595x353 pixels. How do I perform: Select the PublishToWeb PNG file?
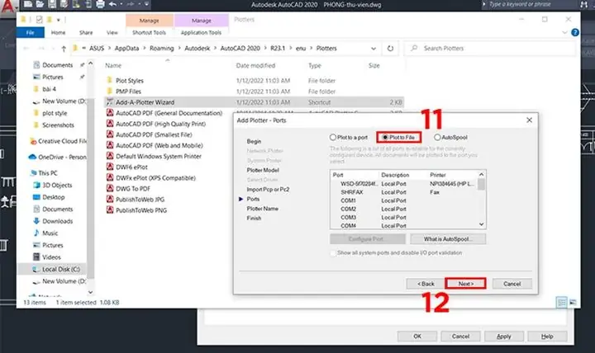click(x=141, y=209)
